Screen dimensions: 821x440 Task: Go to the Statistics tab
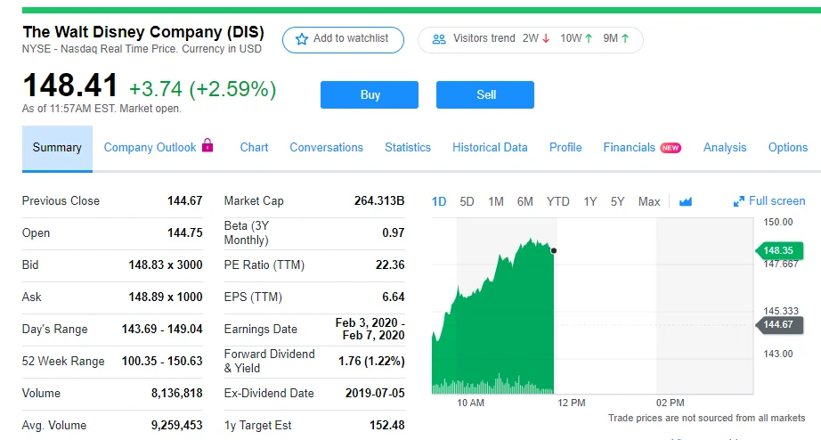(407, 148)
